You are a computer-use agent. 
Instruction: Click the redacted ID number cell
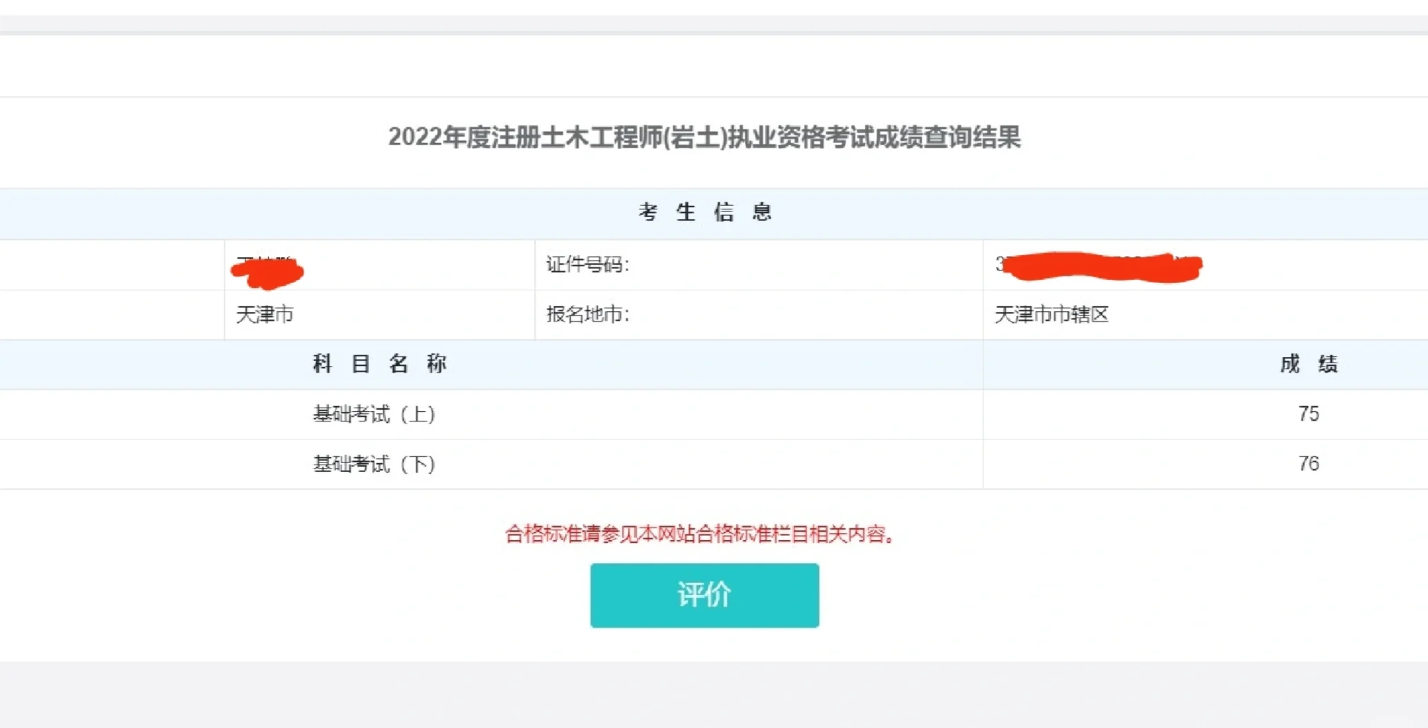(x=1099, y=267)
